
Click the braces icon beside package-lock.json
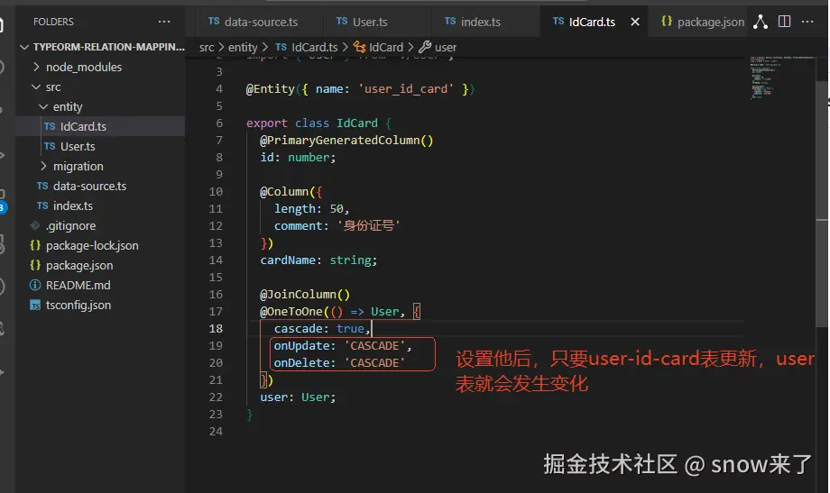35,245
